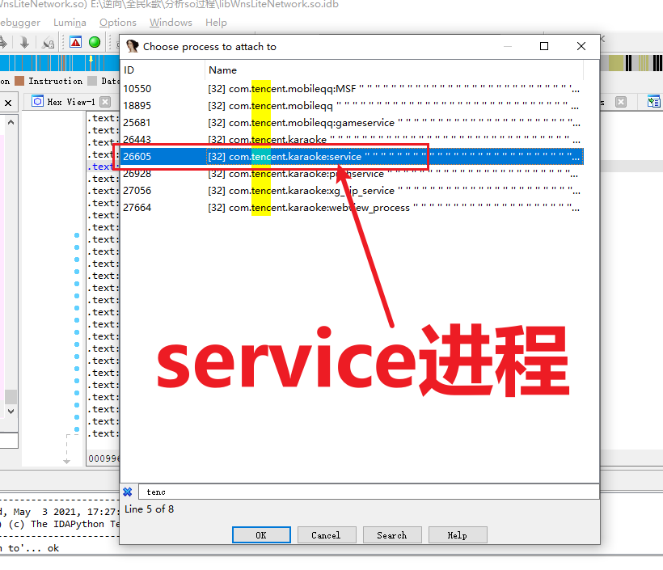Click the clear filter X icon beside tenc
Image resolution: width=663 pixels, height=570 pixels.
pos(128,492)
